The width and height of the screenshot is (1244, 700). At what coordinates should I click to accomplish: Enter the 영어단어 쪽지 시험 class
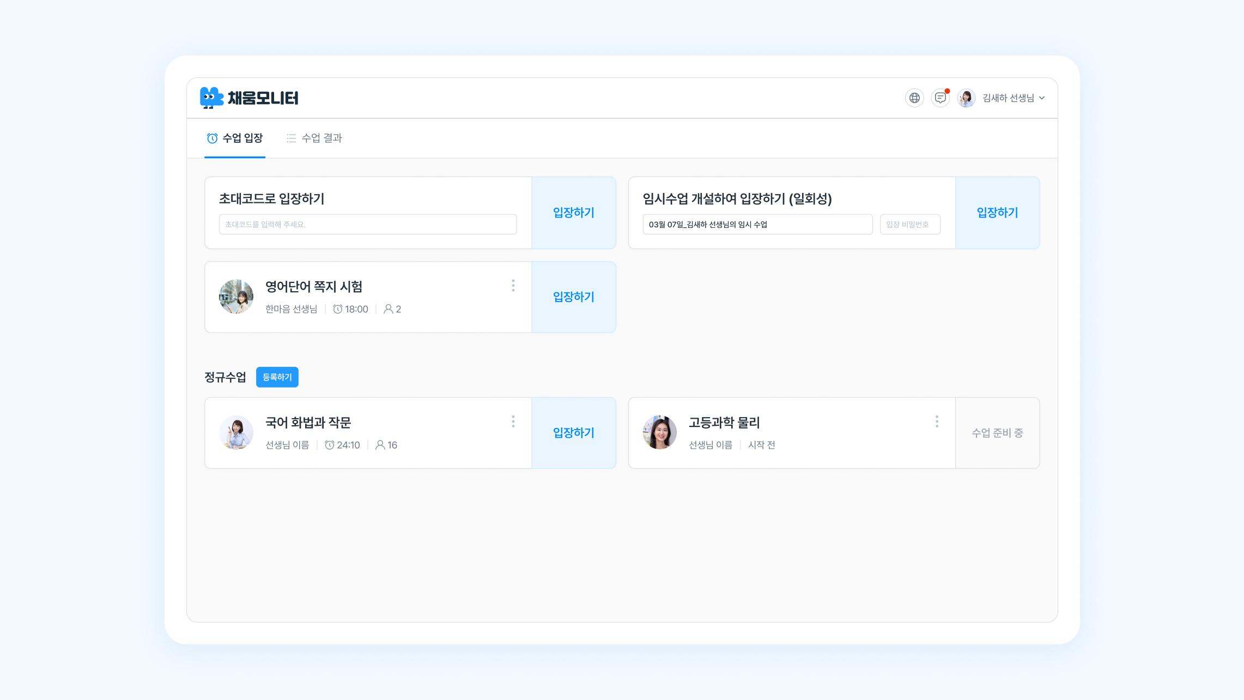(573, 297)
